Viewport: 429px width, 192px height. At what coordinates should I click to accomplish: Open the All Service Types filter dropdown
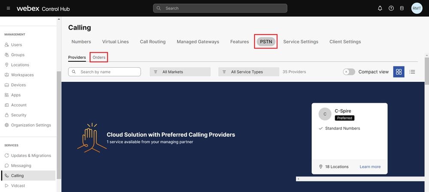point(249,72)
